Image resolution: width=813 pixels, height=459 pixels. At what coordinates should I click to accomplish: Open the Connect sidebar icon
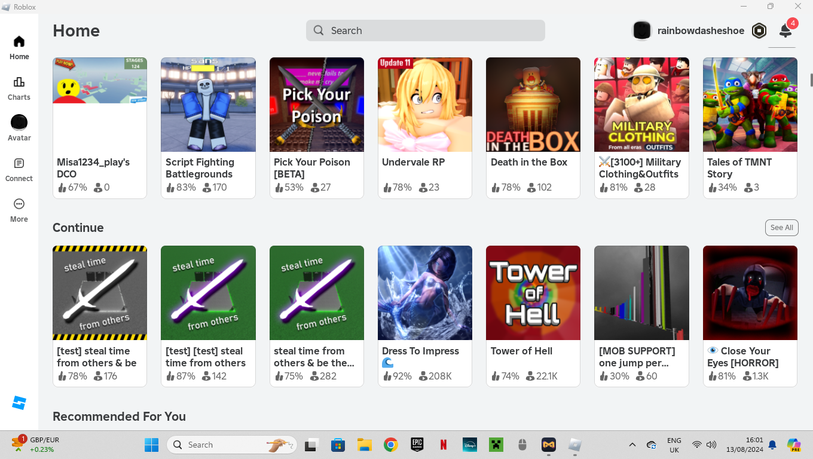[x=19, y=170]
